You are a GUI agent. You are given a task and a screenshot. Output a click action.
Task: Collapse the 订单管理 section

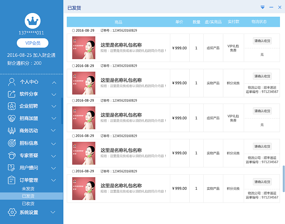pyautogui.click(x=54, y=179)
